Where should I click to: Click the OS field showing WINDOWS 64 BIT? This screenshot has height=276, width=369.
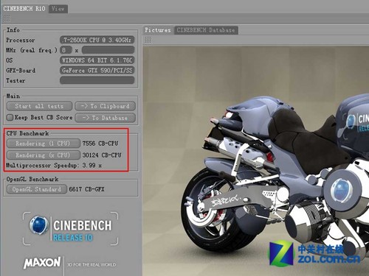coord(97,60)
